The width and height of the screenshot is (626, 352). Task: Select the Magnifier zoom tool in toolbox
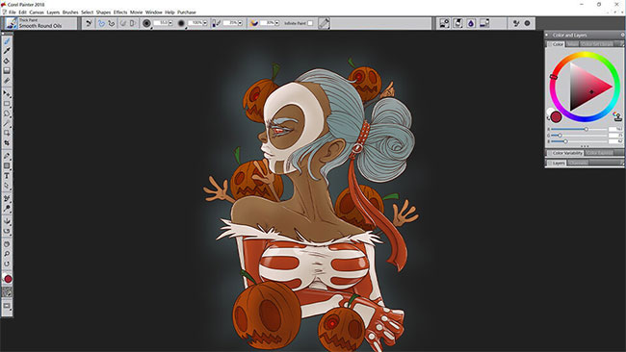coord(7,254)
